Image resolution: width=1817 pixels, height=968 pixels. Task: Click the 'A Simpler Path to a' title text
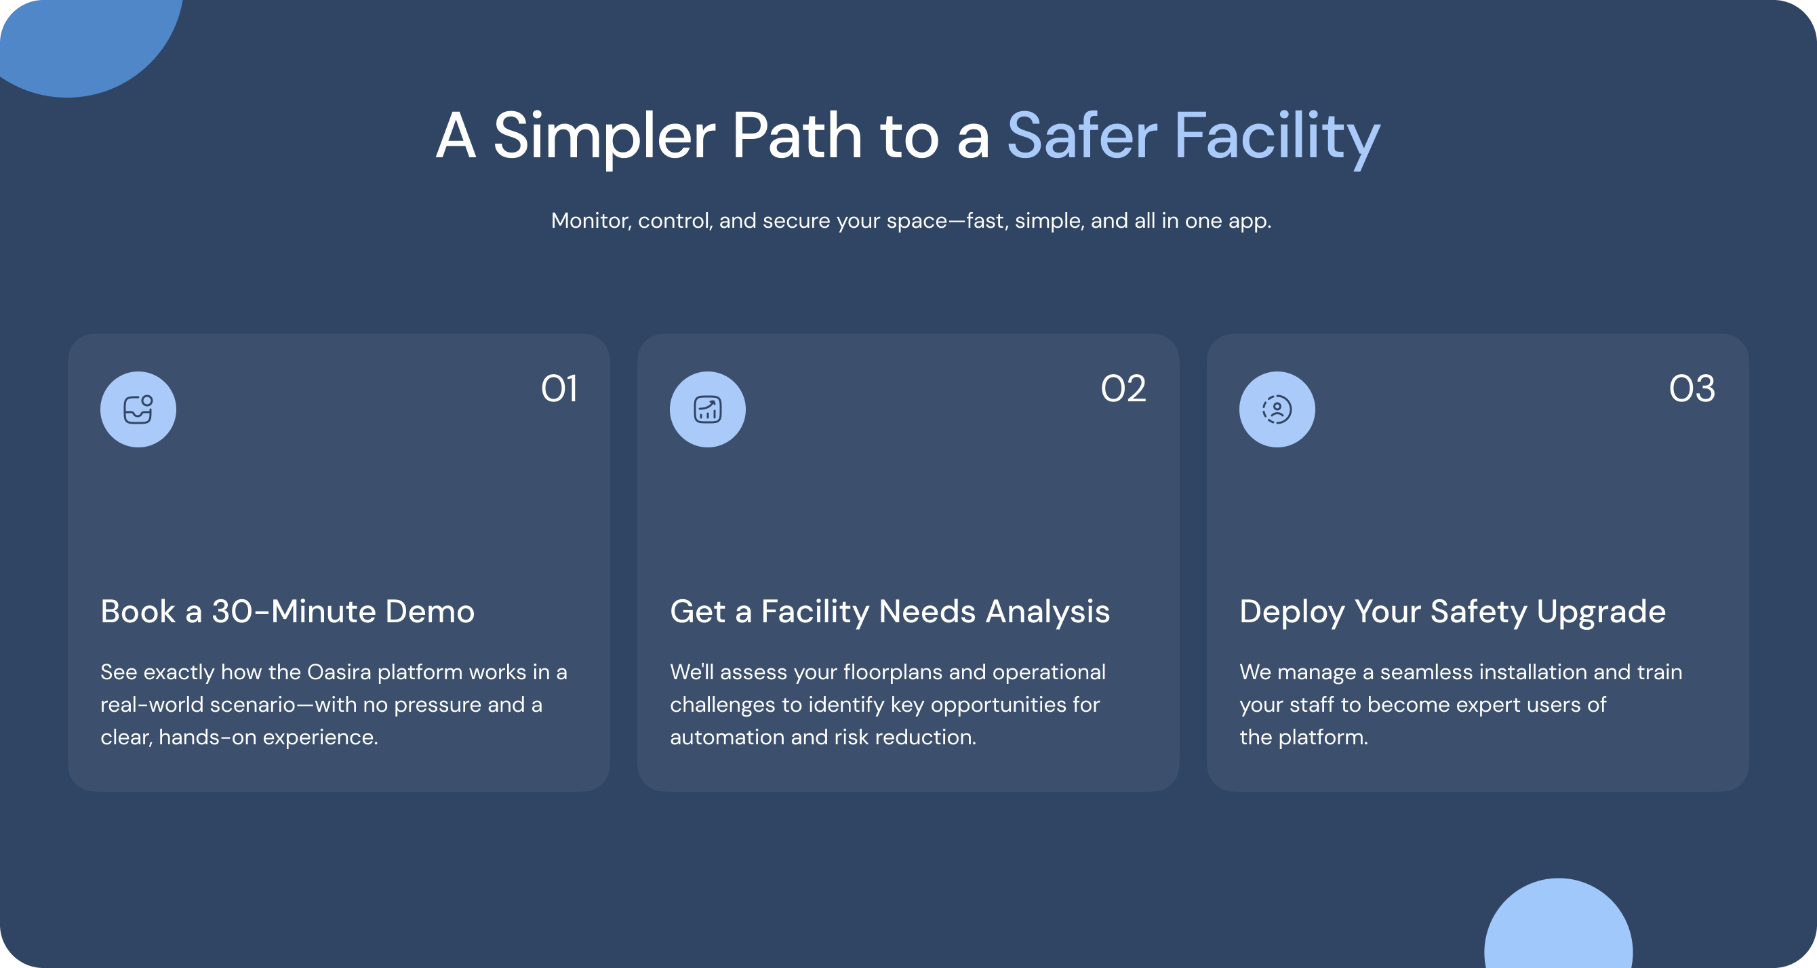click(x=713, y=136)
